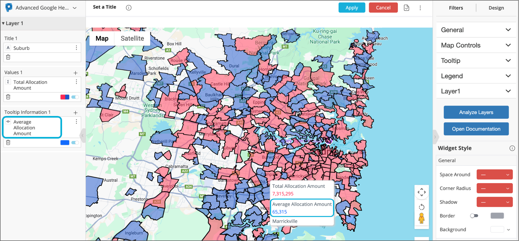Click the Apply button
The width and height of the screenshot is (519, 241).
coord(352,8)
